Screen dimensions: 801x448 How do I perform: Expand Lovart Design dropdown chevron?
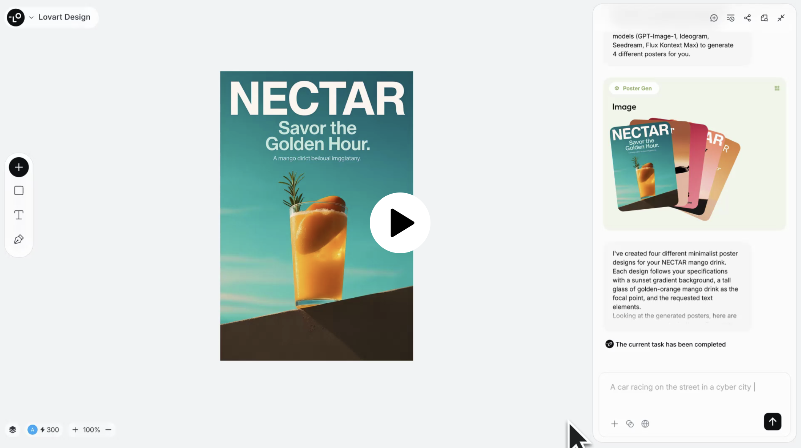click(31, 17)
